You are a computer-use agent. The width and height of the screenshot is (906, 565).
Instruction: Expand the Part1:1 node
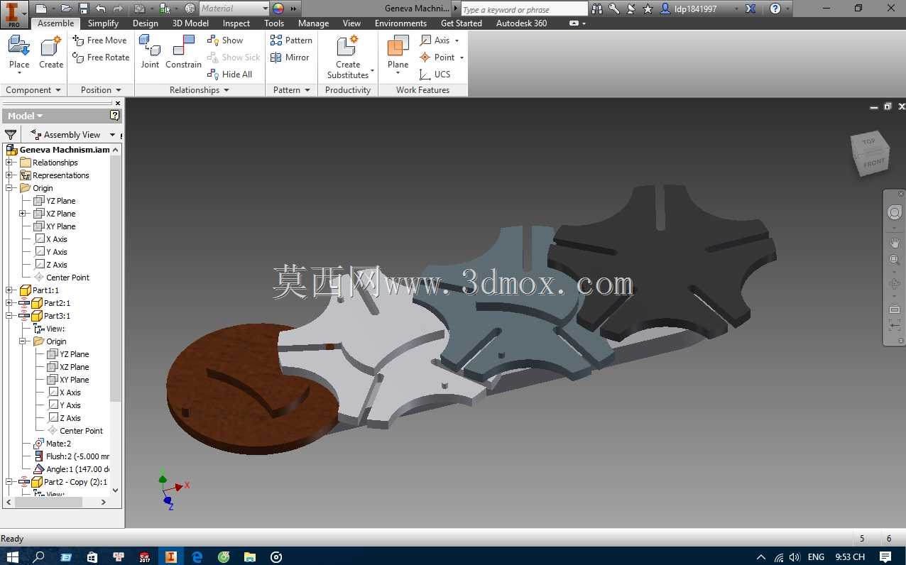(9, 290)
